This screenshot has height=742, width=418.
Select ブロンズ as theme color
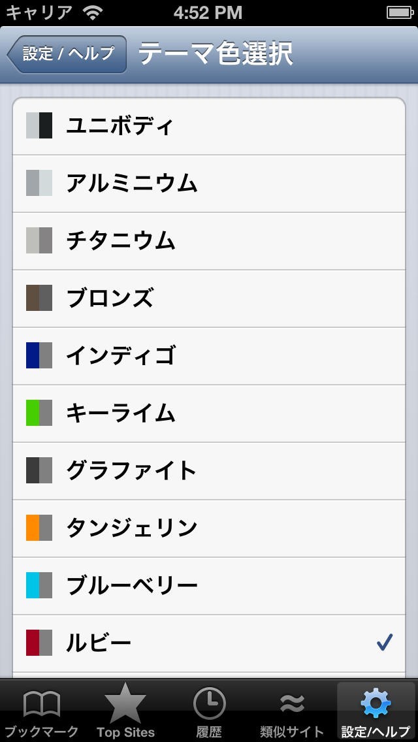[209, 298]
